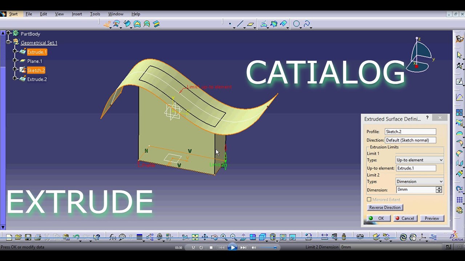465x261 pixels.
Task: Open the Edit menu
Action: pos(44,14)
